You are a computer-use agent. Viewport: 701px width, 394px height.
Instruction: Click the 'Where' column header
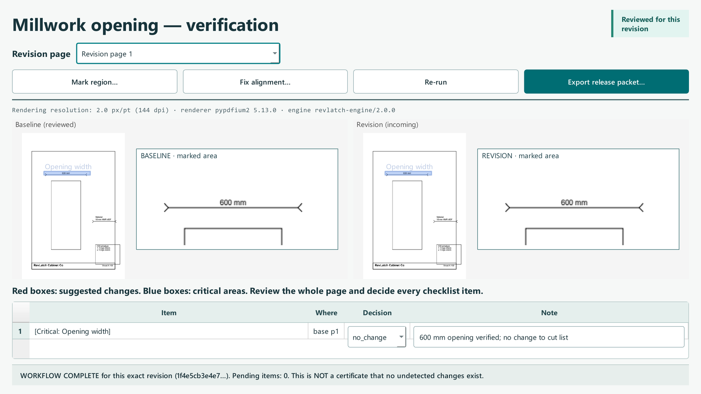point(326,313)
